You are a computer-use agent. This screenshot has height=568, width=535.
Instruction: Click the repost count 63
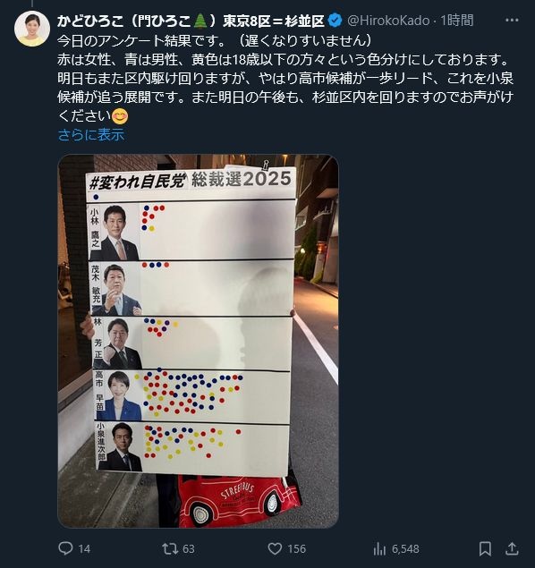tap(189, 549)
